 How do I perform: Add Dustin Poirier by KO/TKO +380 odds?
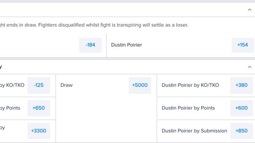pos(242,85)
